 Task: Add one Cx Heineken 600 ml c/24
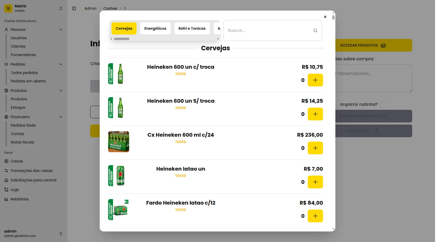(x=315, y=148)
